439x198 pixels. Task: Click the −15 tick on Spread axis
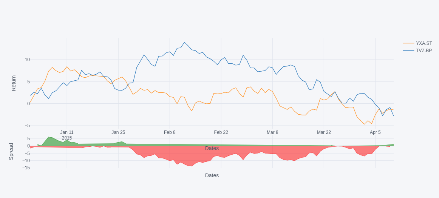pyautogui.click(x=26, y=168)
